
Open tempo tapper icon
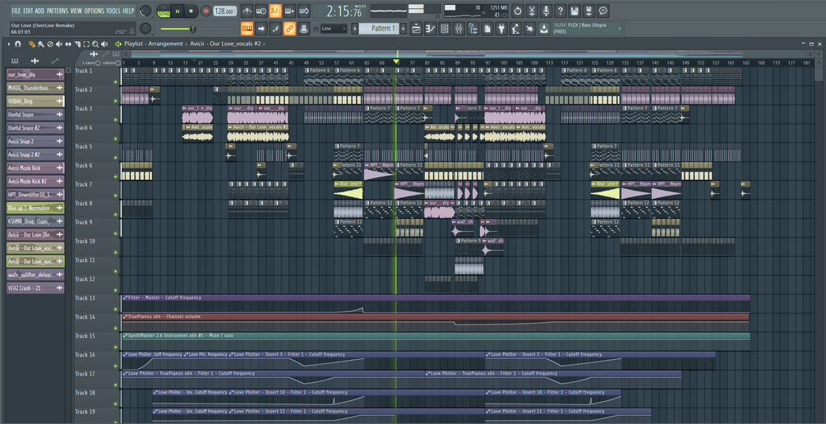coord(515,29)
